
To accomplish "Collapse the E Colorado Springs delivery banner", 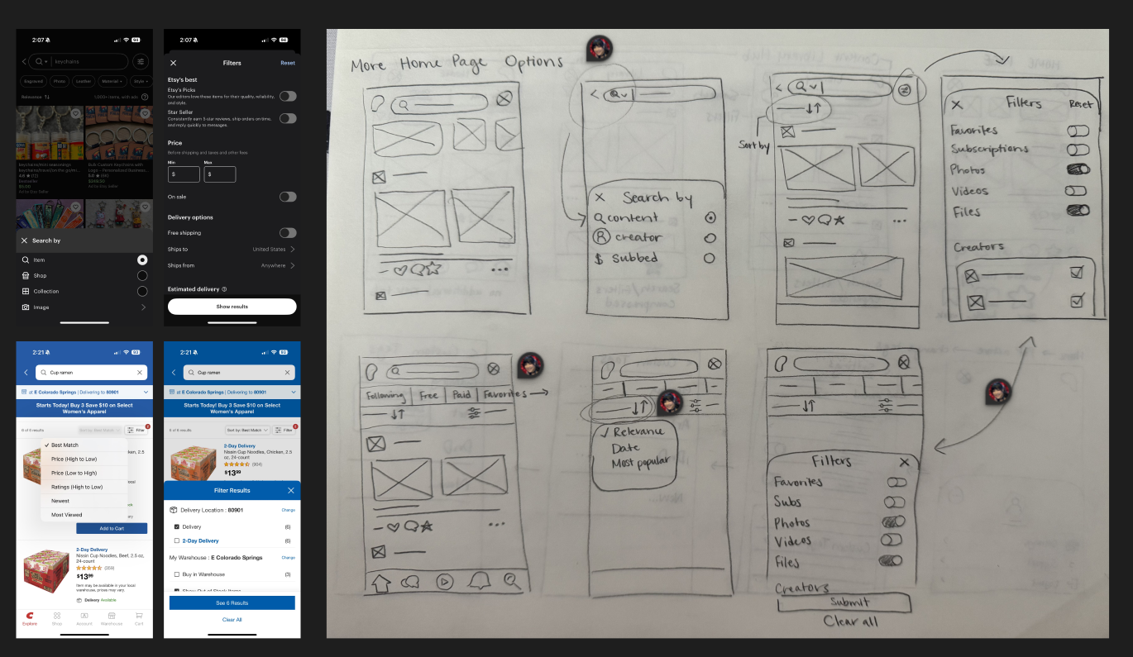I will pyautogui.click(x=295, y=391).
